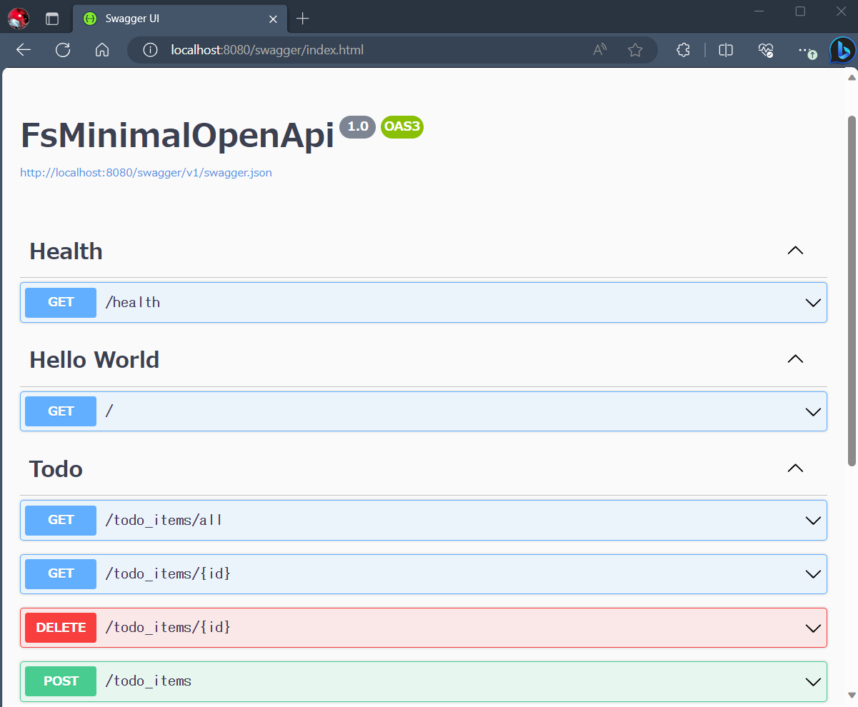
Task: Click the POST method badge
Action: tap(61, 681)
